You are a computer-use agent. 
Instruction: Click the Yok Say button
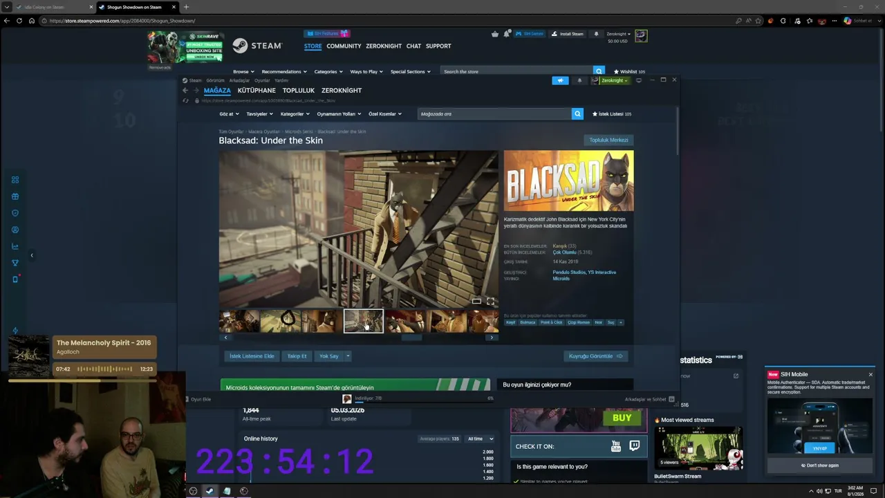[x=329, y=356]
